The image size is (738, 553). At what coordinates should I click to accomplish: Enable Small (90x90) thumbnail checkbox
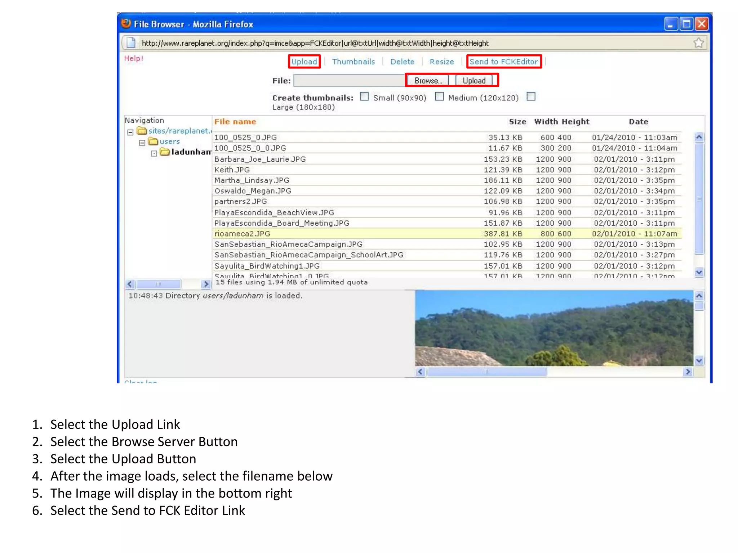coord(364,96)
